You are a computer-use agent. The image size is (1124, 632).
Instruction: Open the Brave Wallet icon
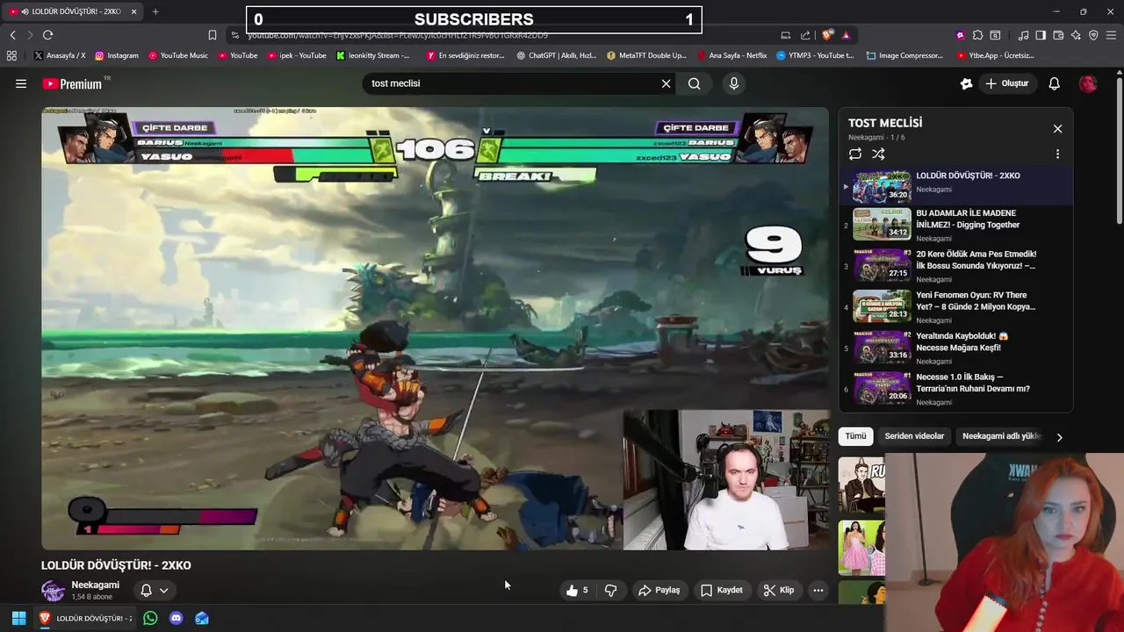click(1058, 35)
